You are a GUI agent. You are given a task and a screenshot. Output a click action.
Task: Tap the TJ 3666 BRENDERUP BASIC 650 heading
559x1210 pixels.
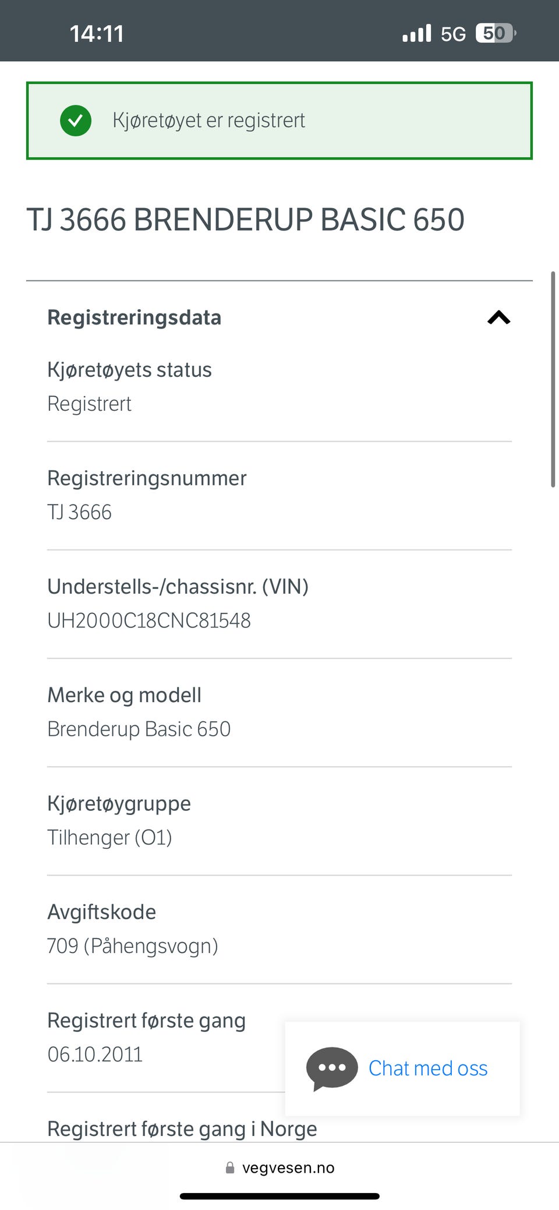click(245, 220)
